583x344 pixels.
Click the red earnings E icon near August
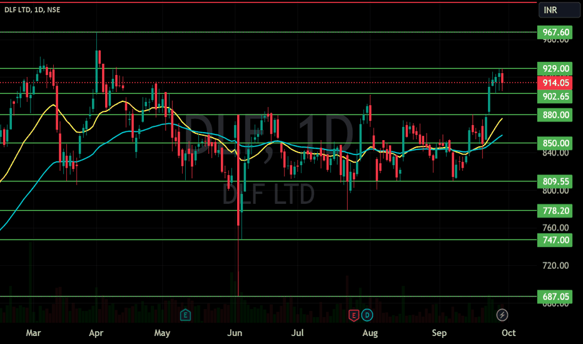coord(353,315)
